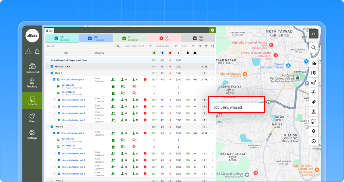Image resolution: width=344 pixels, height=182 pixels.
Task: Expand the Shift dropdown
Action: click(187, 46)
